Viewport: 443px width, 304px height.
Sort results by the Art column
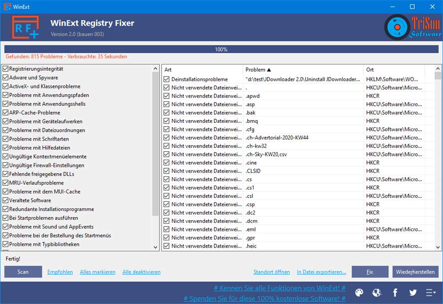click(x=202, y=69)
